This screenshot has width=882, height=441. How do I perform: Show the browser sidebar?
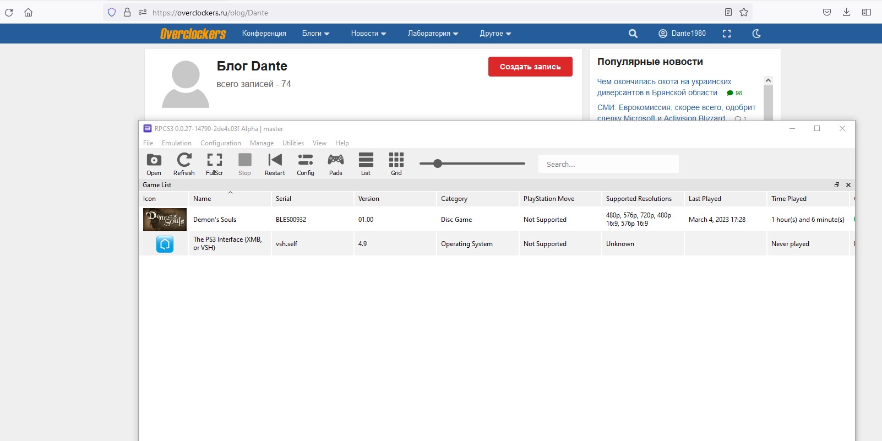point(867,12)
